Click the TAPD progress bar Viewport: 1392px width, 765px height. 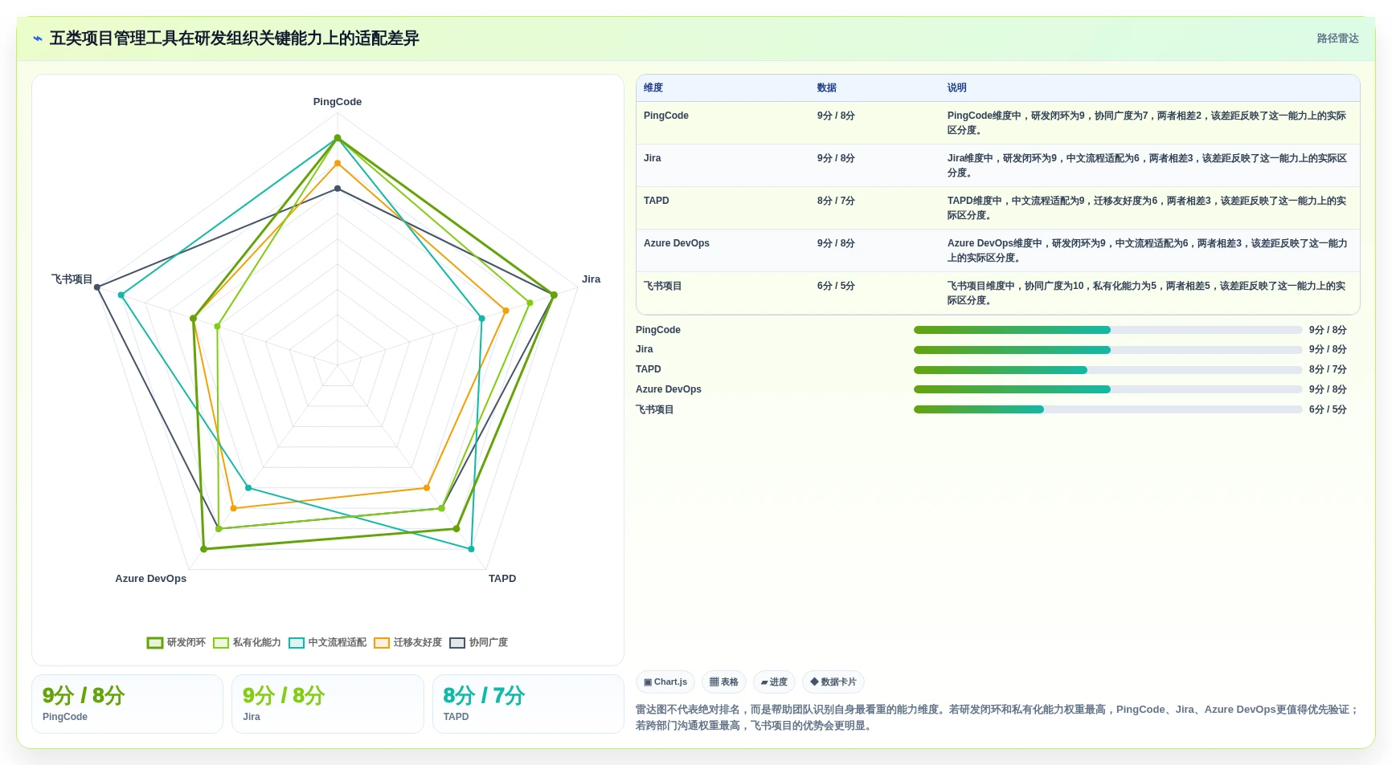tap(1107, 370)
